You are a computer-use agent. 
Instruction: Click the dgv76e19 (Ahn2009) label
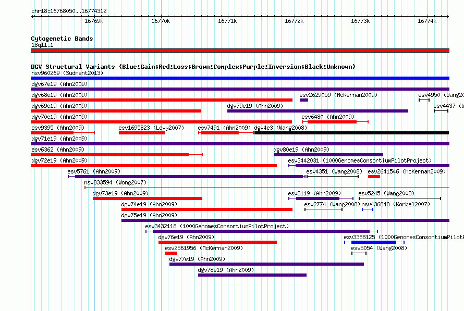point(186,237)
